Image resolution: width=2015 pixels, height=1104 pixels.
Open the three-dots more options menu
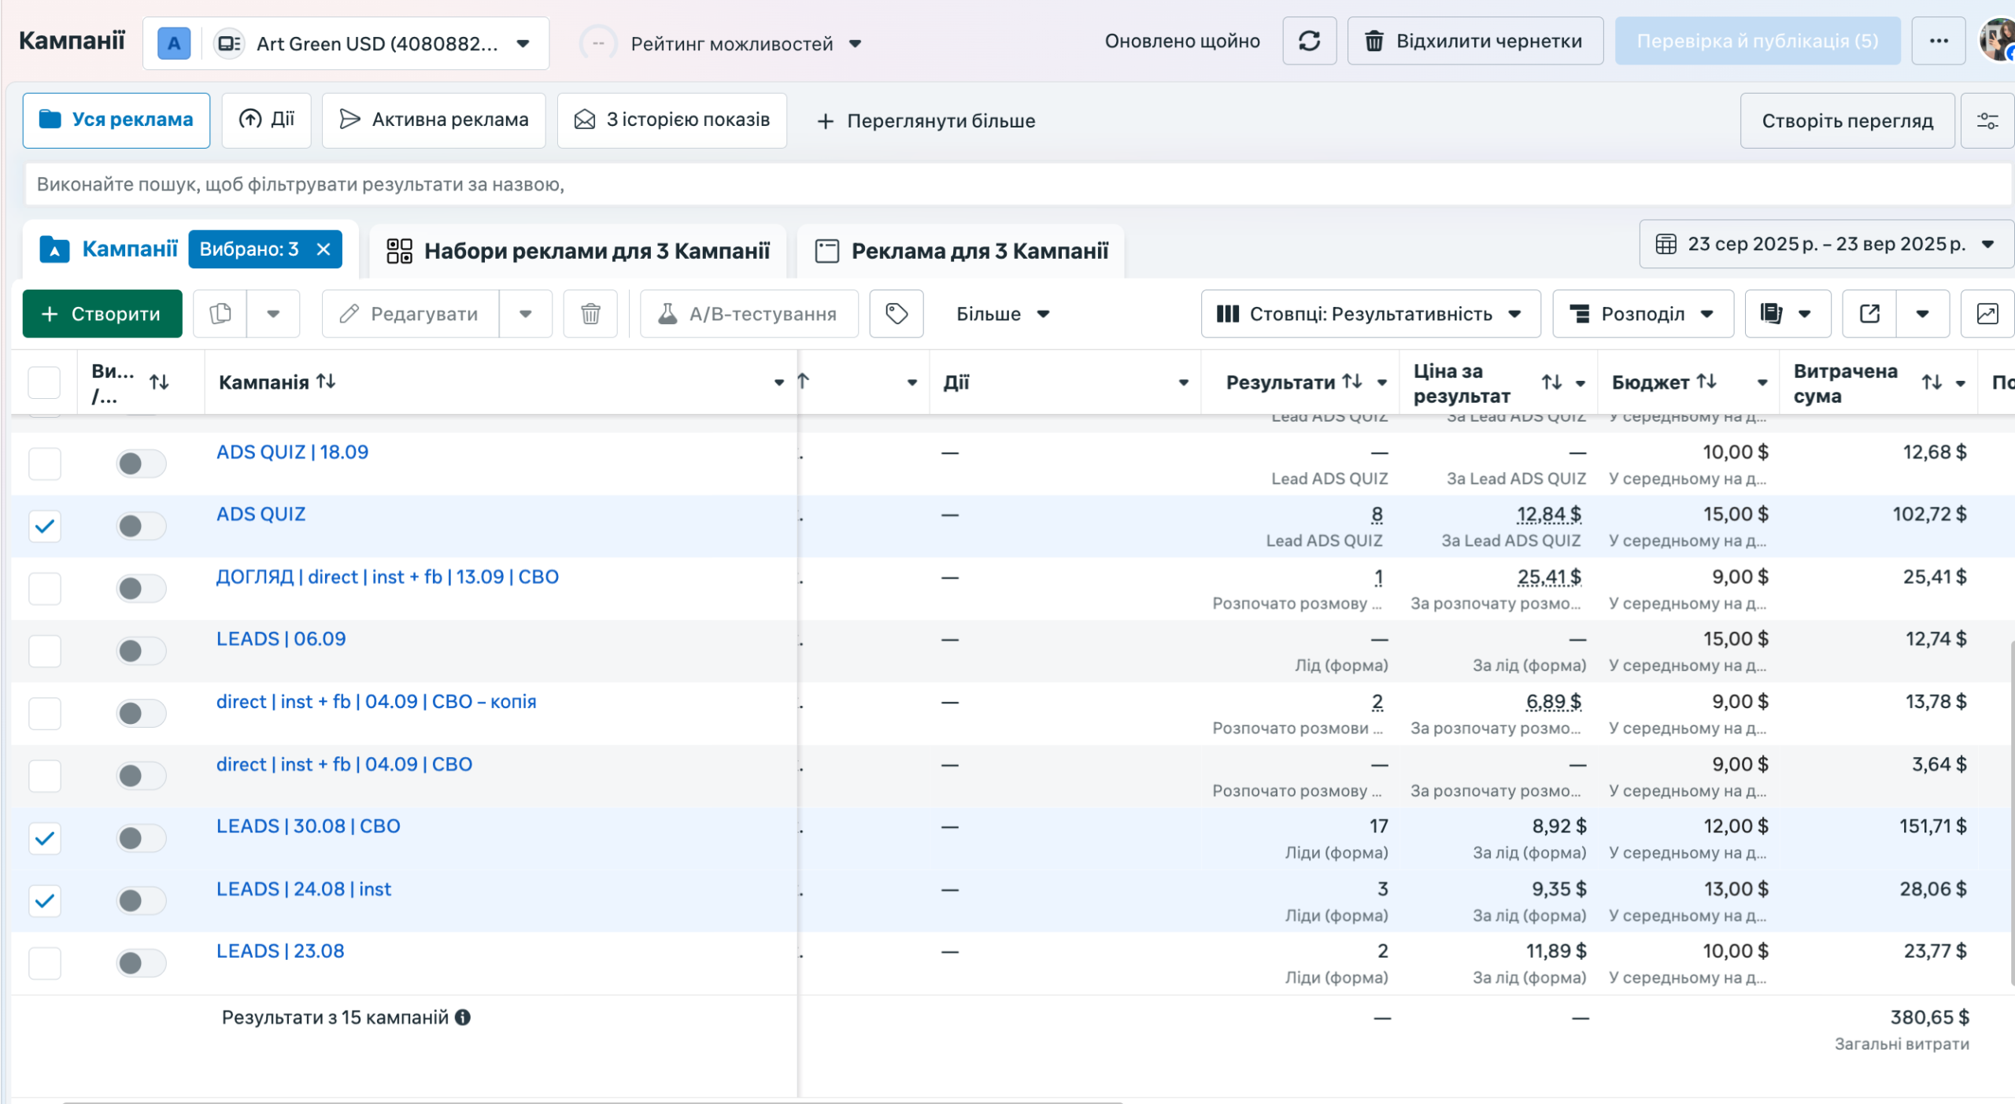(1939, 41)
